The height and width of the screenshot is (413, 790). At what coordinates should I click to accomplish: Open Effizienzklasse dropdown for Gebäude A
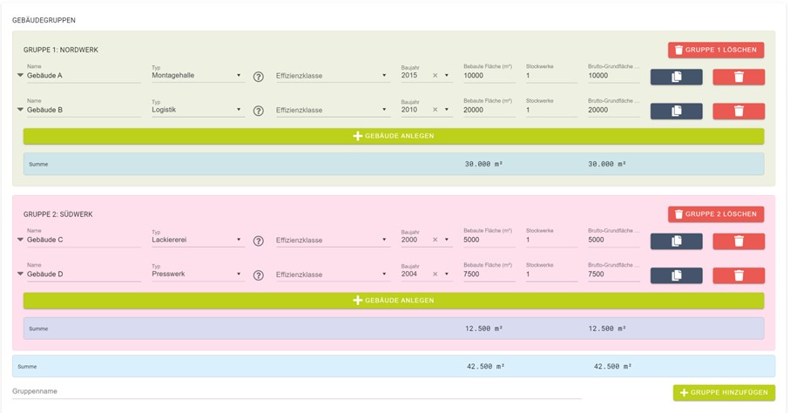click(x=331, y=76)
